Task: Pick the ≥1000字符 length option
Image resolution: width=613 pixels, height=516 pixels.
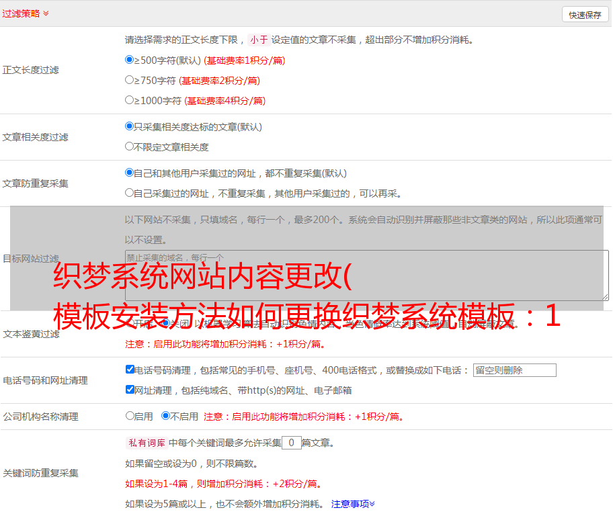Action: [x=129, y=99]
